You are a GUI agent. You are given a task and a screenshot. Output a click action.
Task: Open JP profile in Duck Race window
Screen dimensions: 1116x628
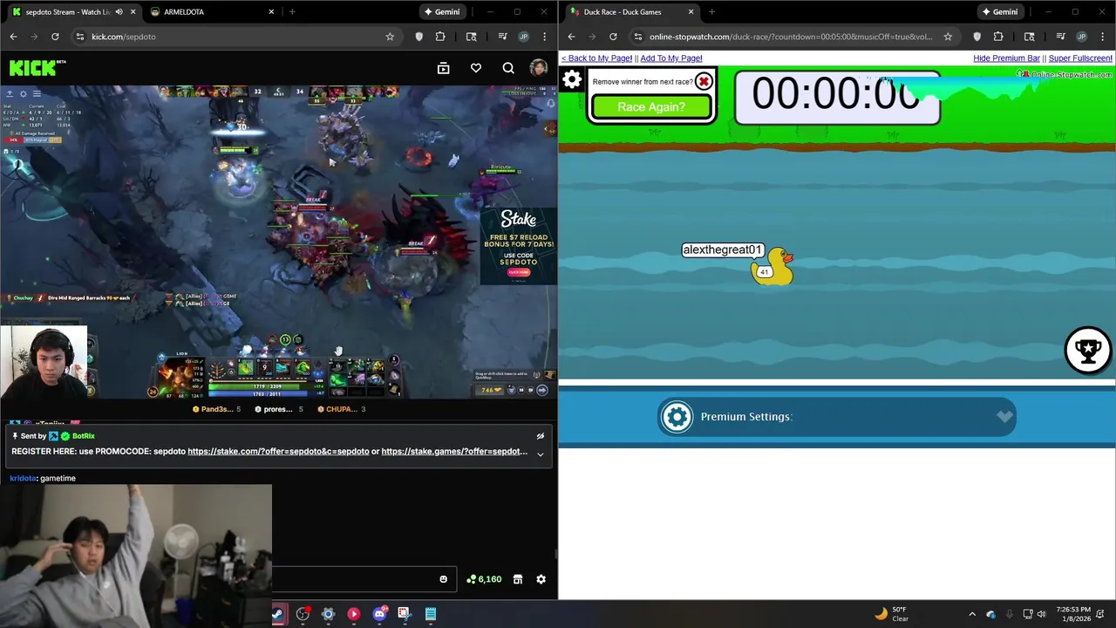coord(1081,37)
